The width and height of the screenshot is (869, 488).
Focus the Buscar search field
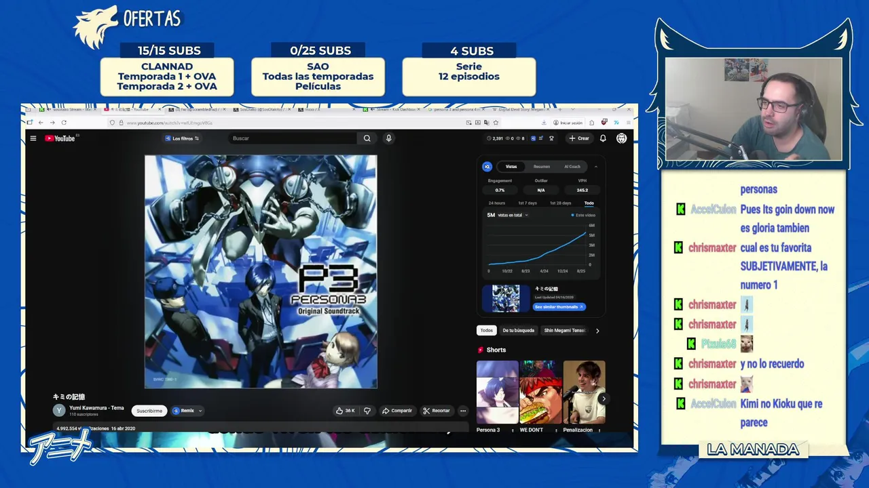(292, 138)
